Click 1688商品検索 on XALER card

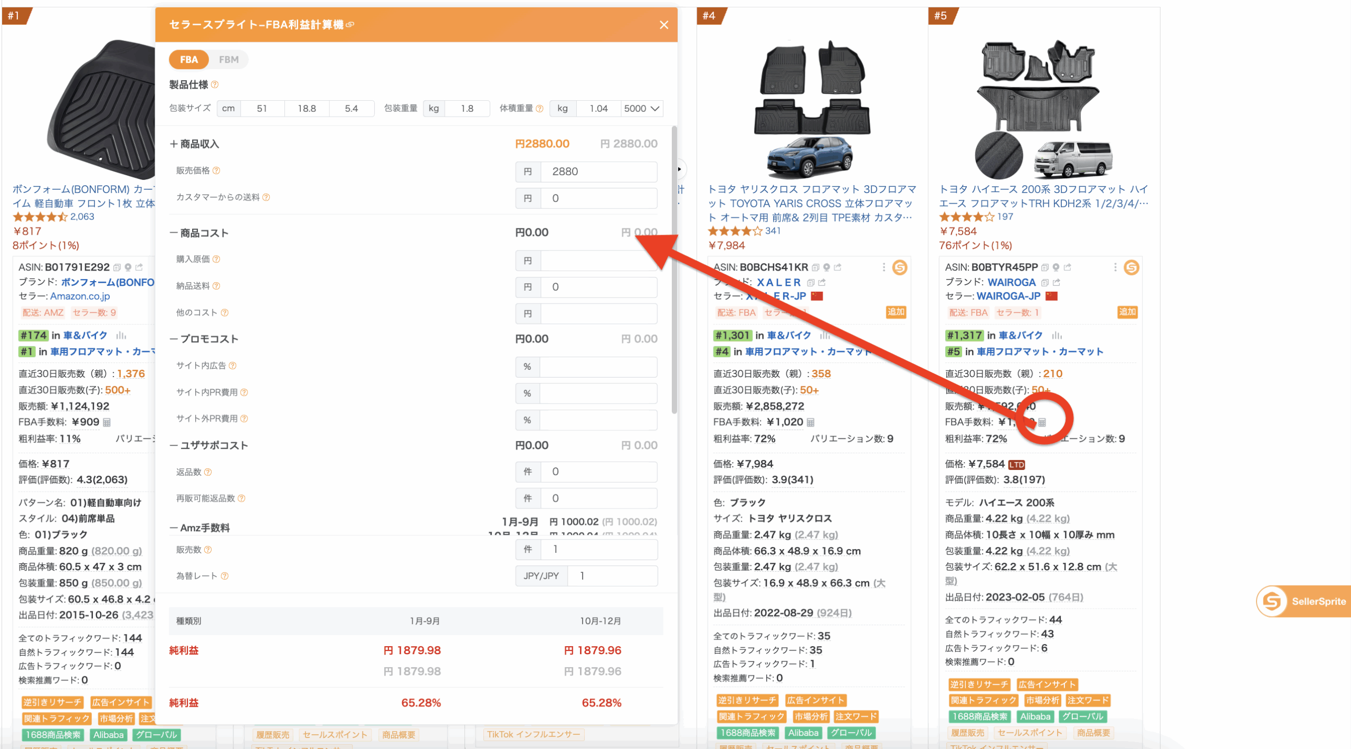(748, 733)
